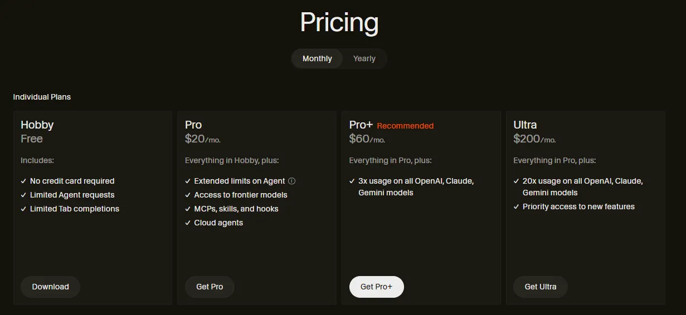Click the $60/mo. price on Pro+
The image size is (686, 315).
coord(367,139)
